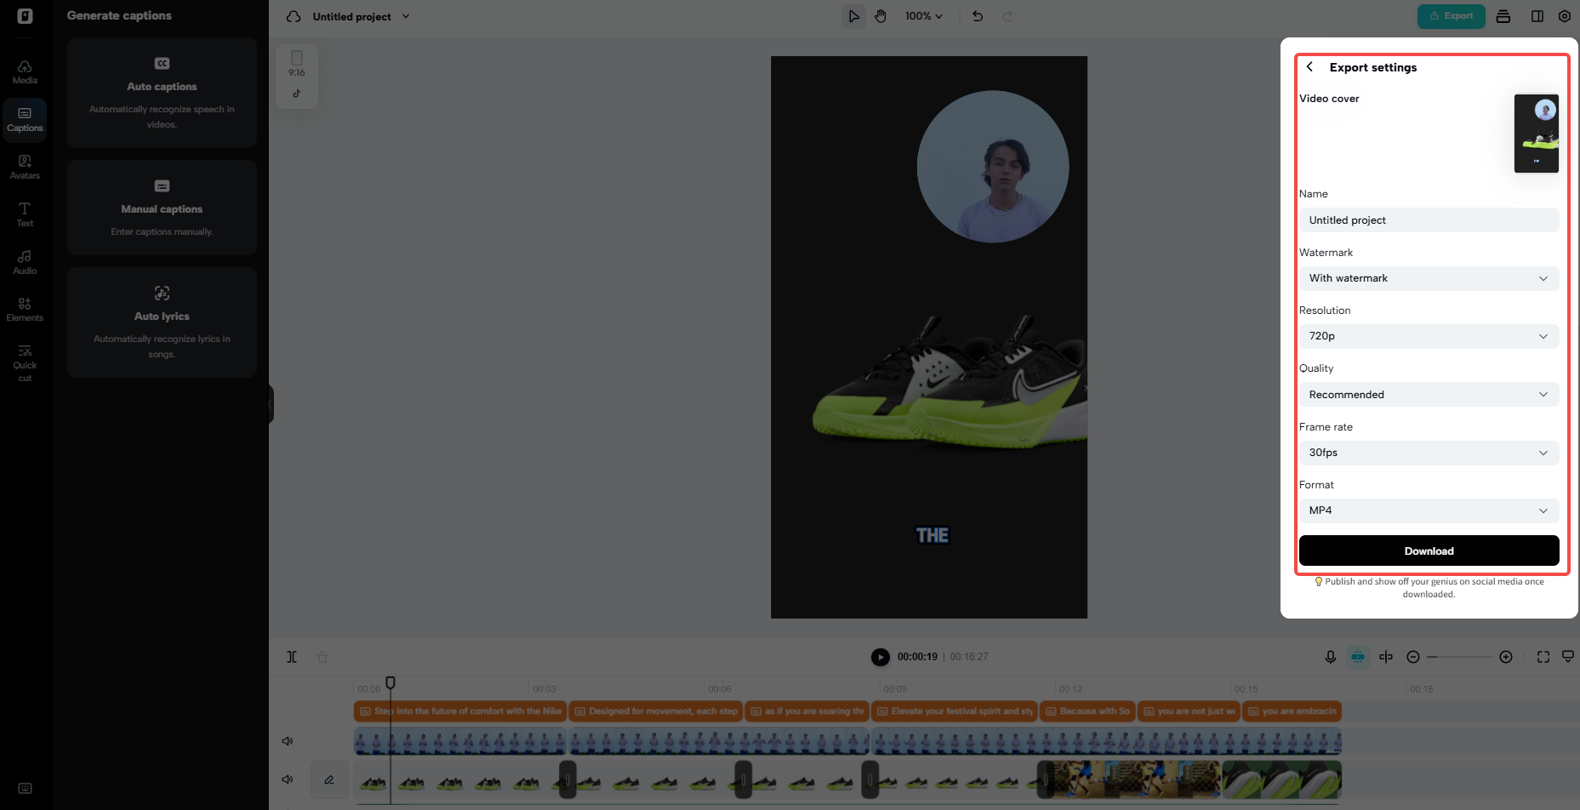The height and width of the screenshot is (810, 1580).
Task: Enter fullscreen preview mode
Action: (x=1543, y=656)
